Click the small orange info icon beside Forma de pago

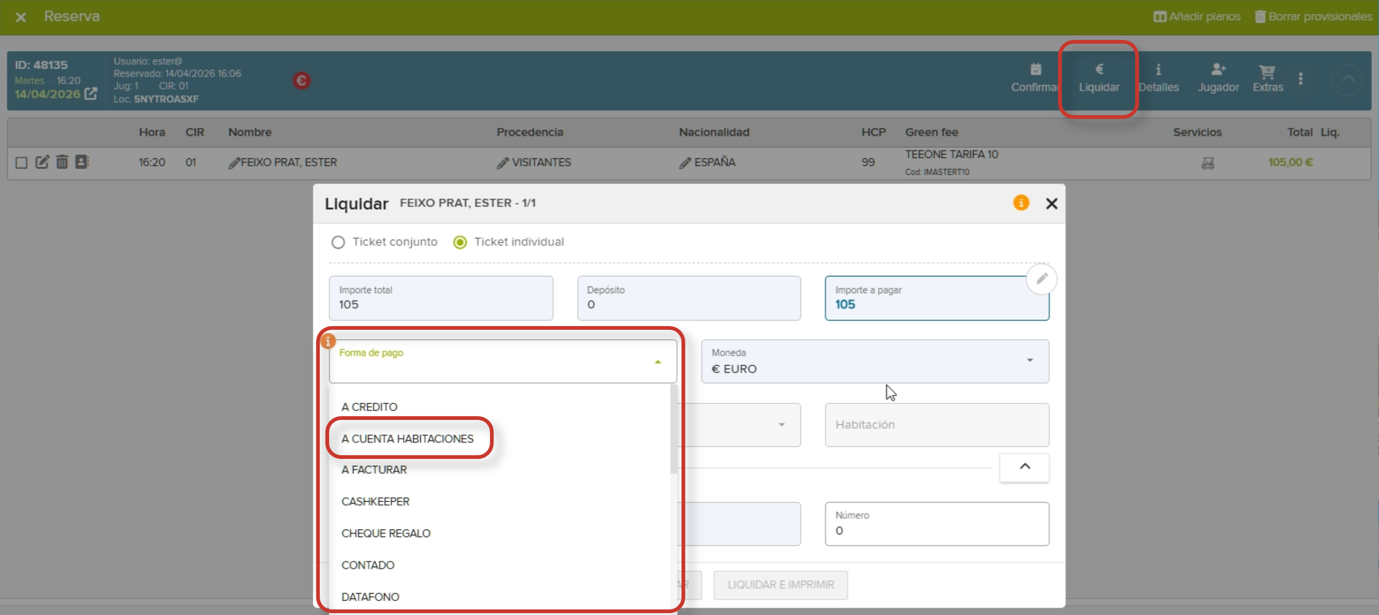[328, 340]
